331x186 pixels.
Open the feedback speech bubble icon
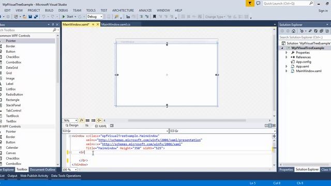pyautogui.click(x=258, y=4)
